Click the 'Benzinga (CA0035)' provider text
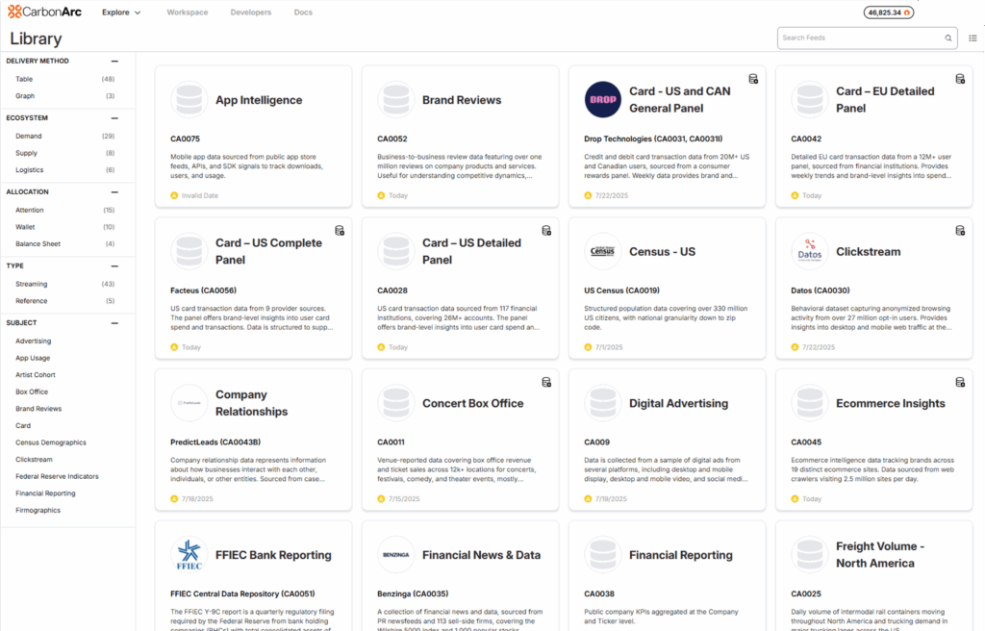Screen dimensions: 985x631 coord(413,593)
